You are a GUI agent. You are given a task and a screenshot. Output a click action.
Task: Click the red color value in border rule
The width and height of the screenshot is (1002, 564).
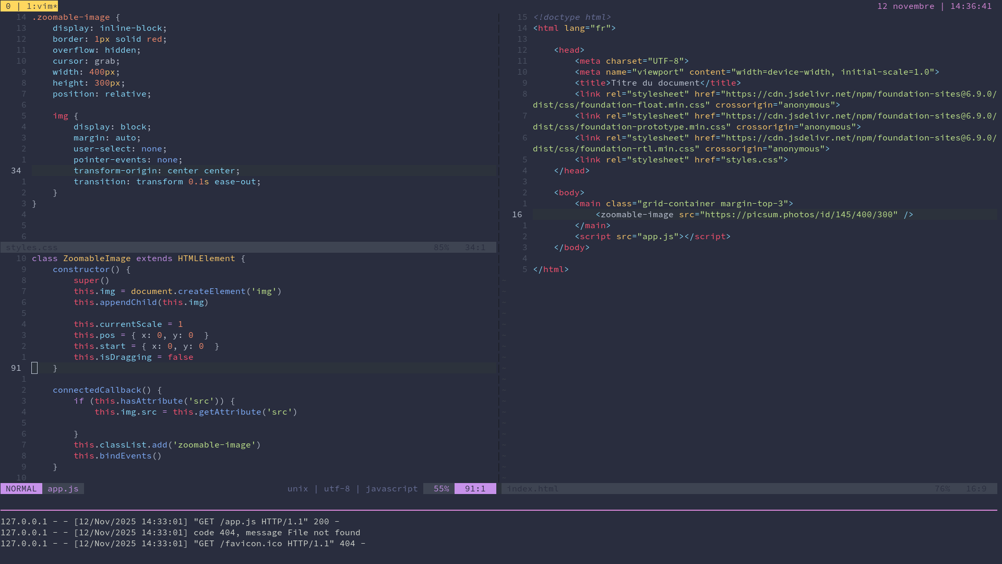154,39
